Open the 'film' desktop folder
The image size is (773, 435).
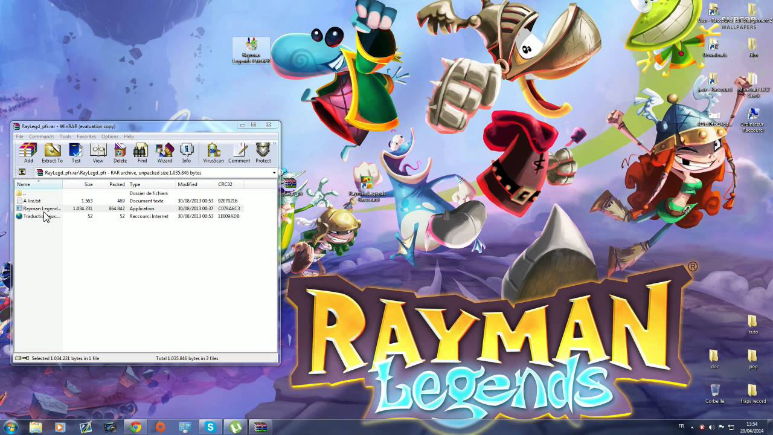[752, 48]
